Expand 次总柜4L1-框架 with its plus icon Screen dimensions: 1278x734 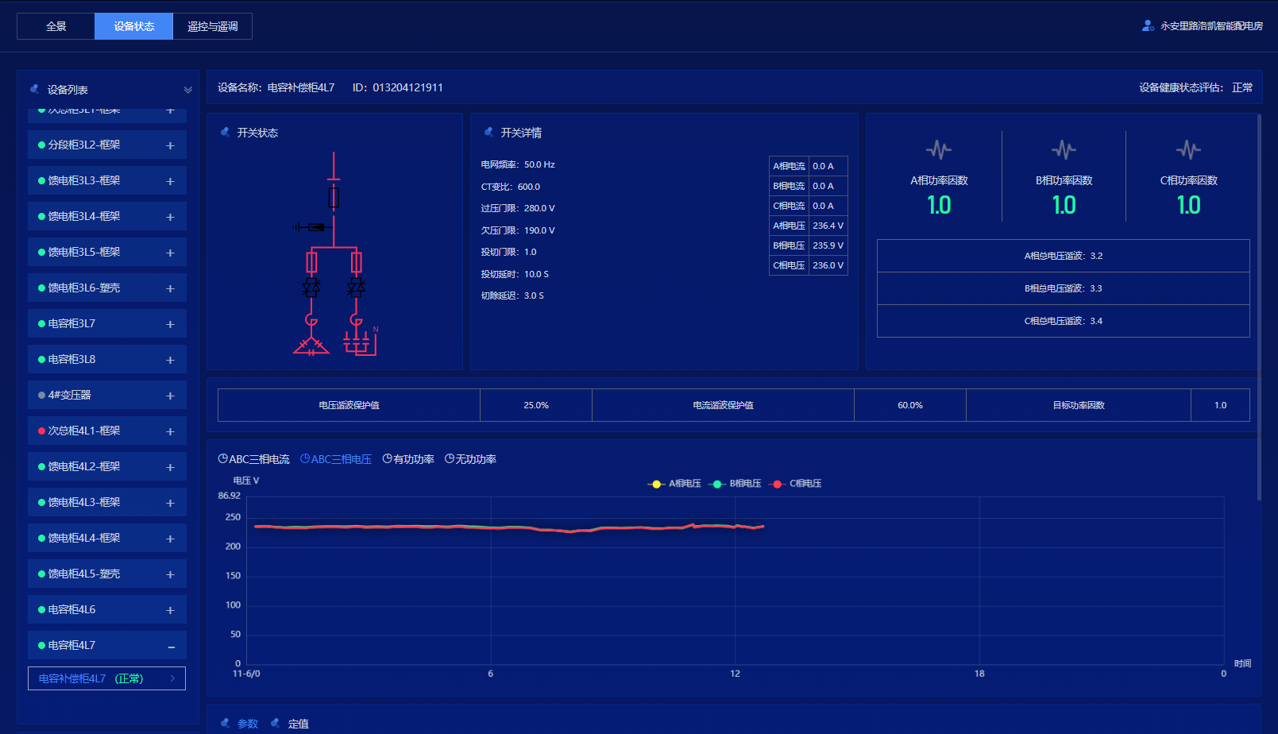pyautogui.click(x=170, y=431)
